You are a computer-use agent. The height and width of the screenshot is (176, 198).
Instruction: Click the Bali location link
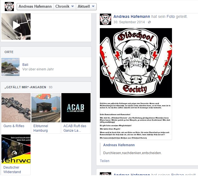click(25, 65)
